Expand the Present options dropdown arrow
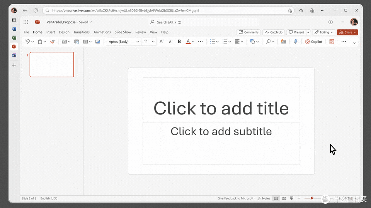This screenshot has width=371, height=208. 308,32
